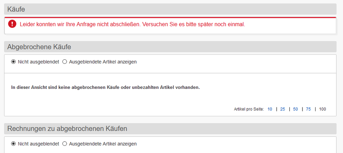Click Ausgeblendete Artikel anzeigen label in Abgebrochene Käufe
The image size is (343, 153).
pyautogui.click(x=103, y=62)
